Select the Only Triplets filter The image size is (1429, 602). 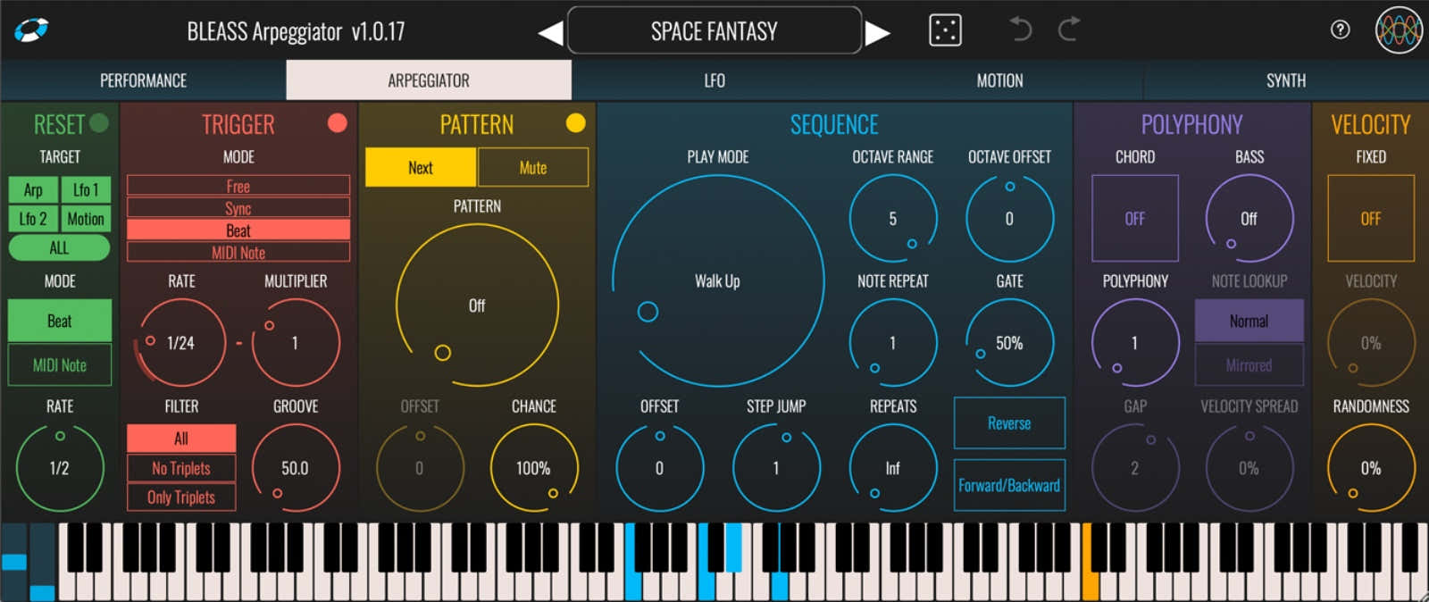click(181, 497)
